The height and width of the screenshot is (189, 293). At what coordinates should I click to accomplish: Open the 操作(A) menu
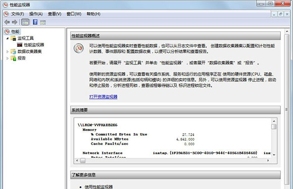click(36, 14)
